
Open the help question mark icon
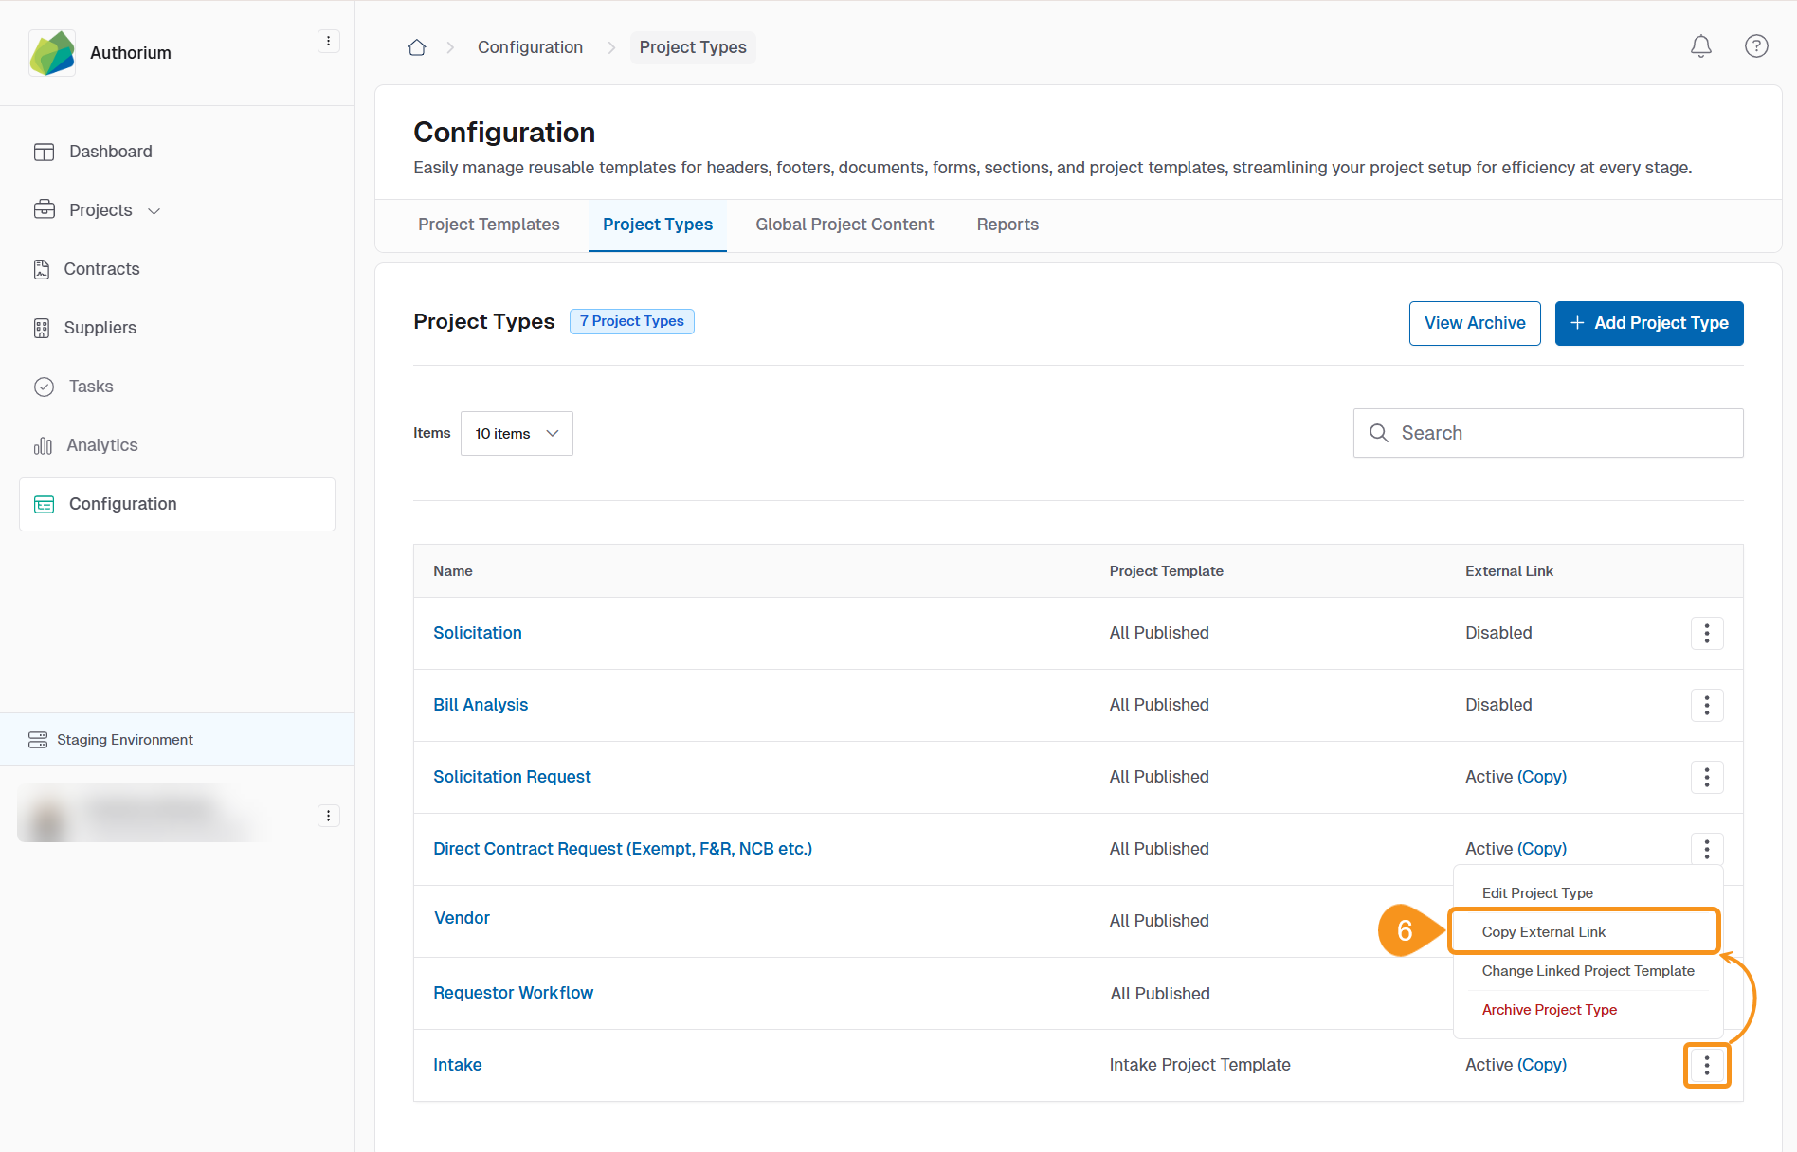[x=1755, y=46]
